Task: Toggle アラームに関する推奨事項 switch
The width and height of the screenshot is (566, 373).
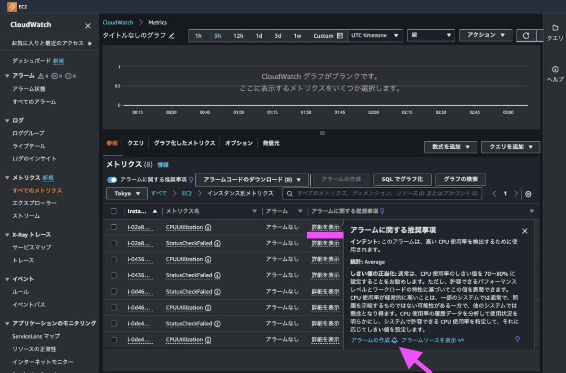Action: 112,180
